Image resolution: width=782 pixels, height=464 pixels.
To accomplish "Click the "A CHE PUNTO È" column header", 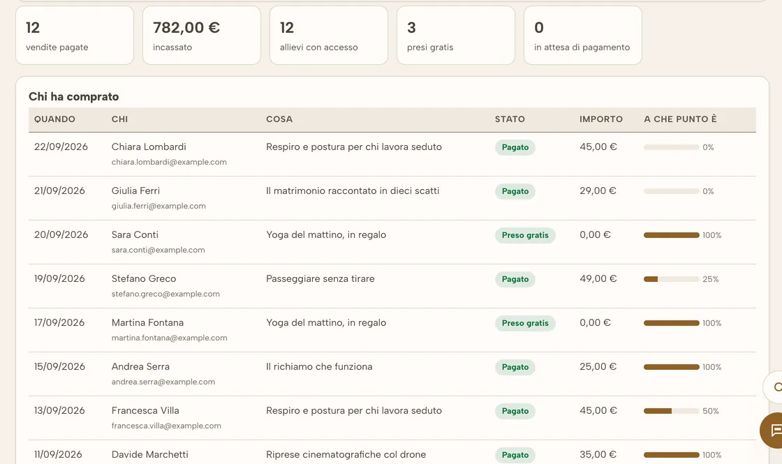I will (x=680, y=119).
